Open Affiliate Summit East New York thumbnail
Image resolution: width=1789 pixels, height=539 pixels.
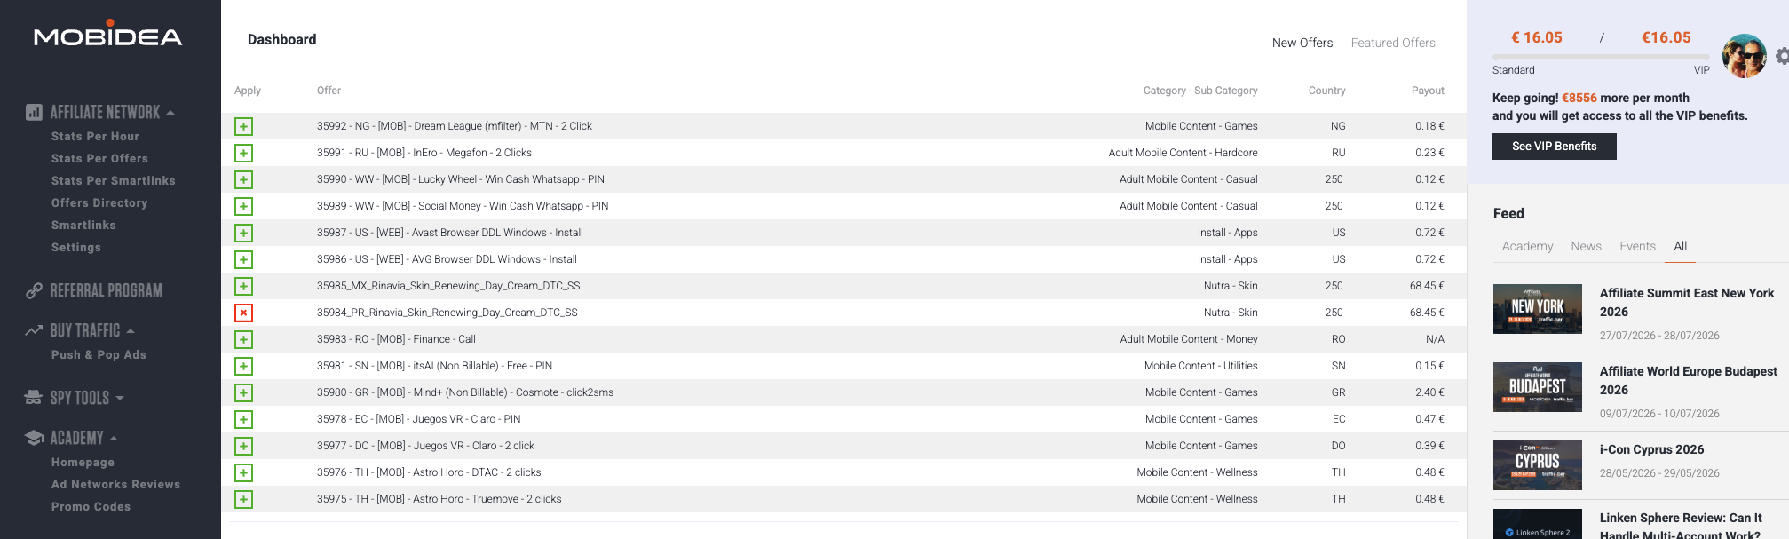point(1537,309)
